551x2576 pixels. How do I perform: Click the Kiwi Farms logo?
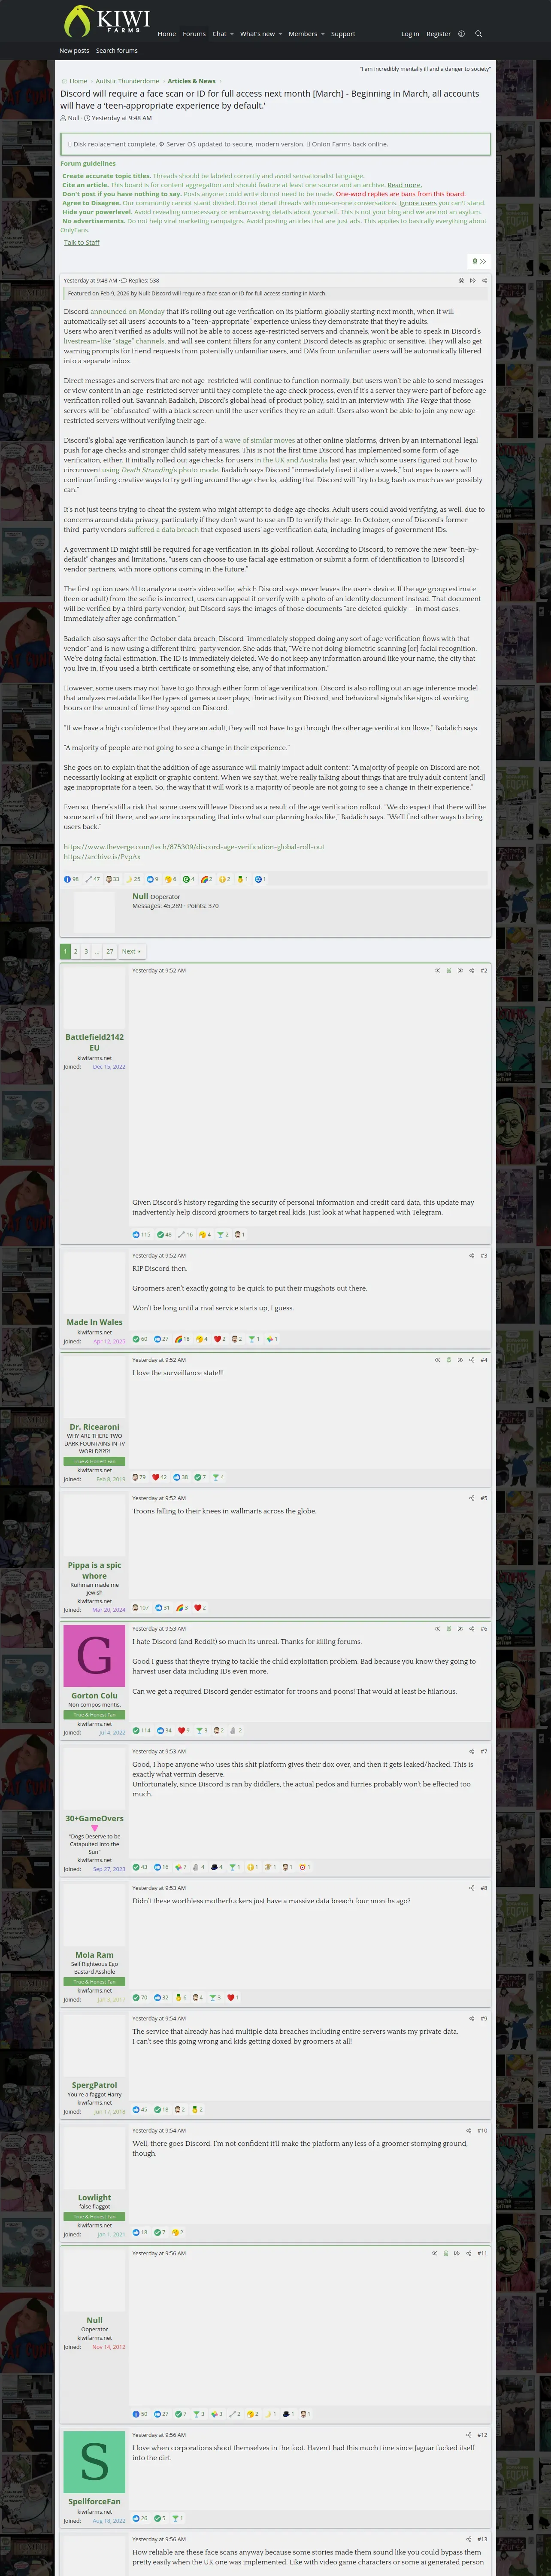(x=106, y=21)
